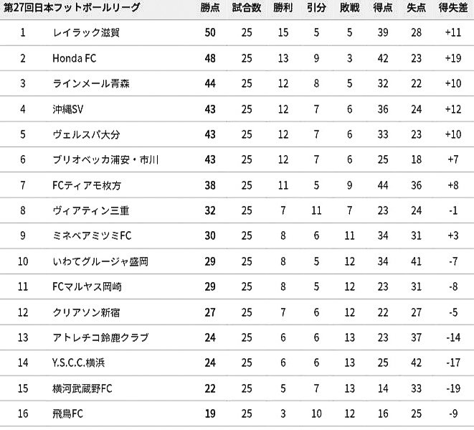Click the FCティアモ枚方 team name
The height and width of the screenshot is (430, 474).
(87, 185)
